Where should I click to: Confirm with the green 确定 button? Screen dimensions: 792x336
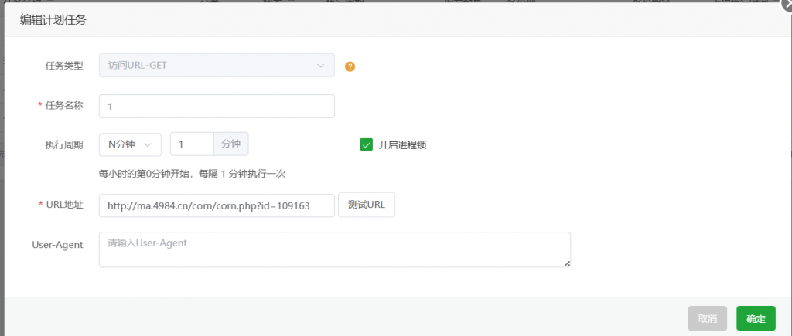tap(756, 318)
